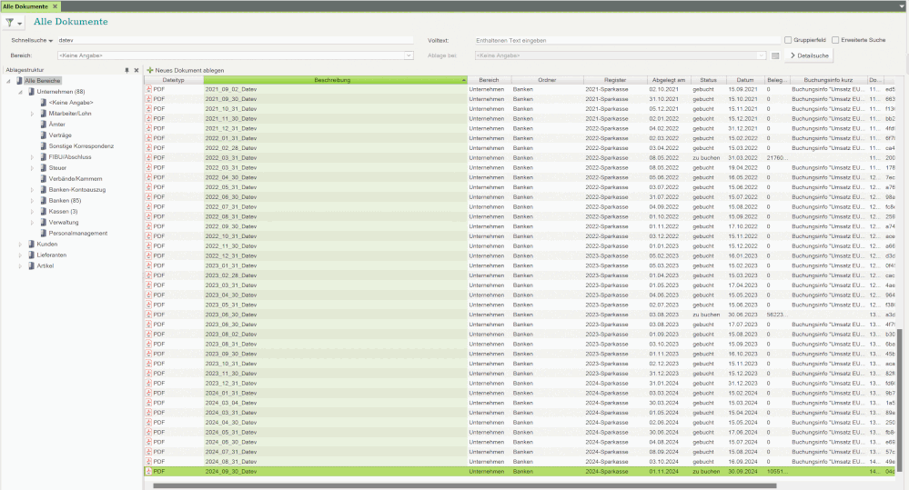The image size is (909, 490).
Task: Collapse the Unternehmen (88) node
Action: tap(20, 92)
